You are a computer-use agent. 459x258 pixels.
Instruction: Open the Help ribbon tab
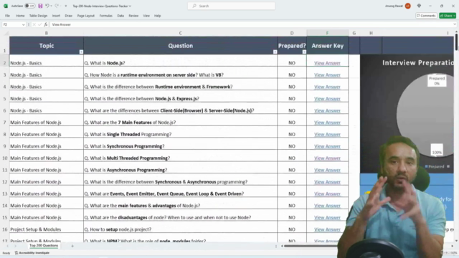[158, 16]
